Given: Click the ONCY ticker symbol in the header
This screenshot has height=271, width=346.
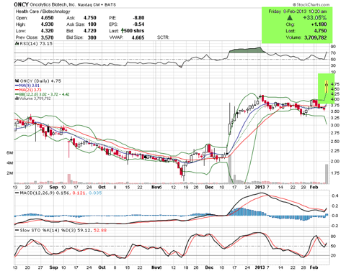Looking at the screenshot, I should click(x=21, y=4).
